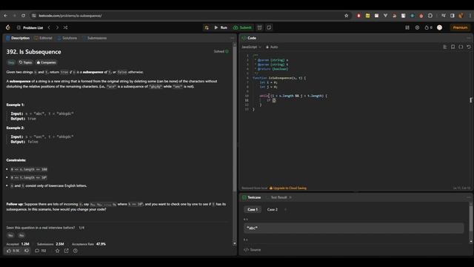Pick a random problem shuffle icon
The height and width of the screenshot is (267, 474).
[x=65, y=27]
